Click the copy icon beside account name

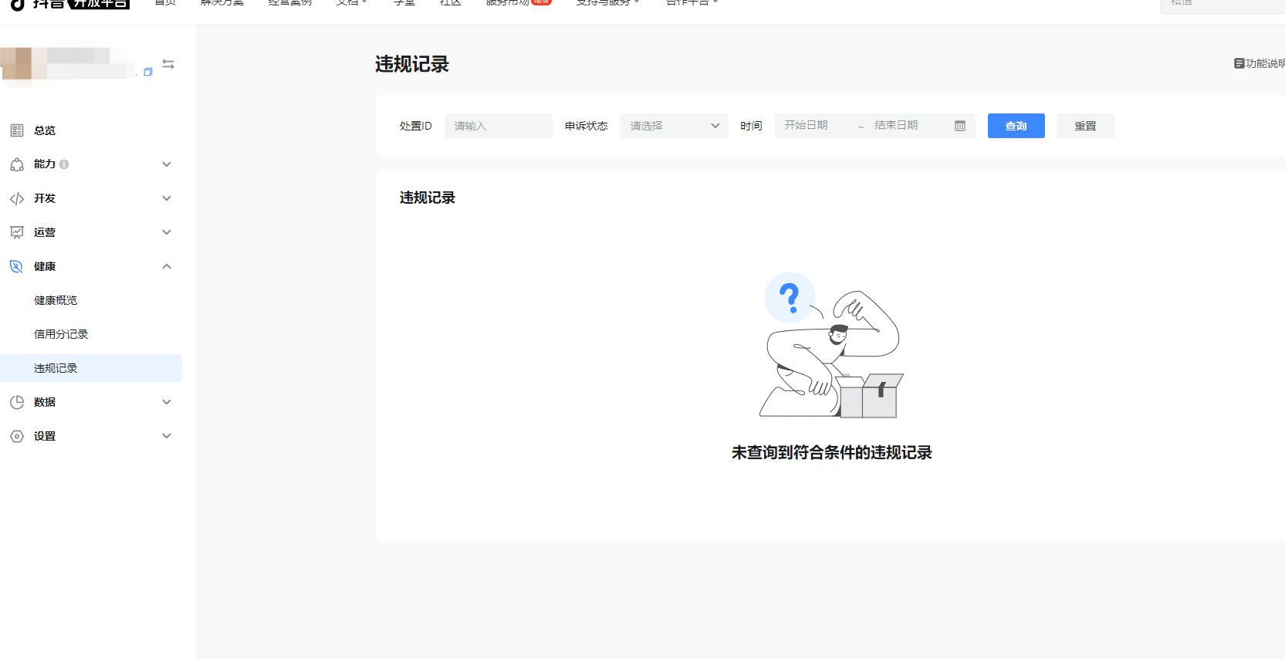tap(148, 72)
